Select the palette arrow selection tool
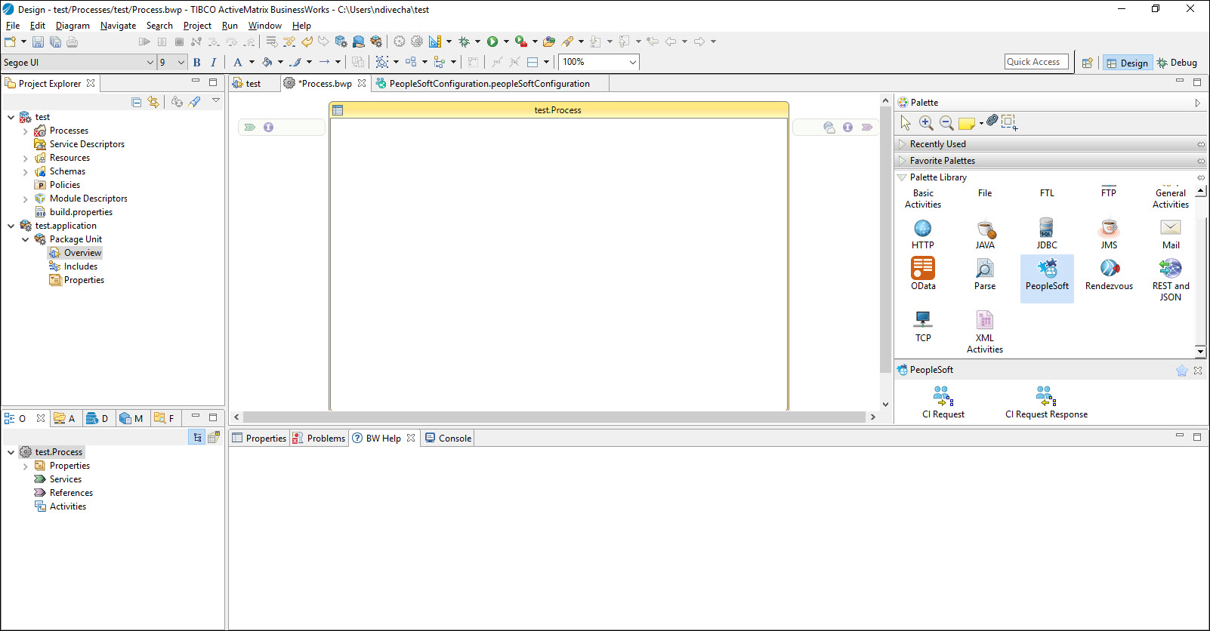Image resolution: width=1210 pixels, height=631 pixels. [x=906, y=123]
